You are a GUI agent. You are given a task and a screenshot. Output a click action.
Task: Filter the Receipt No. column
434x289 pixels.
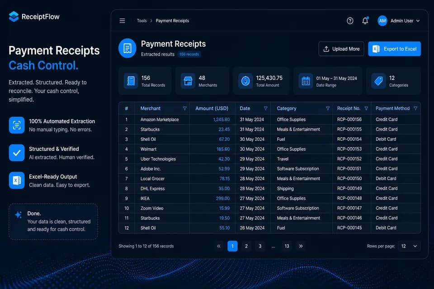click(x=366, y=108)
